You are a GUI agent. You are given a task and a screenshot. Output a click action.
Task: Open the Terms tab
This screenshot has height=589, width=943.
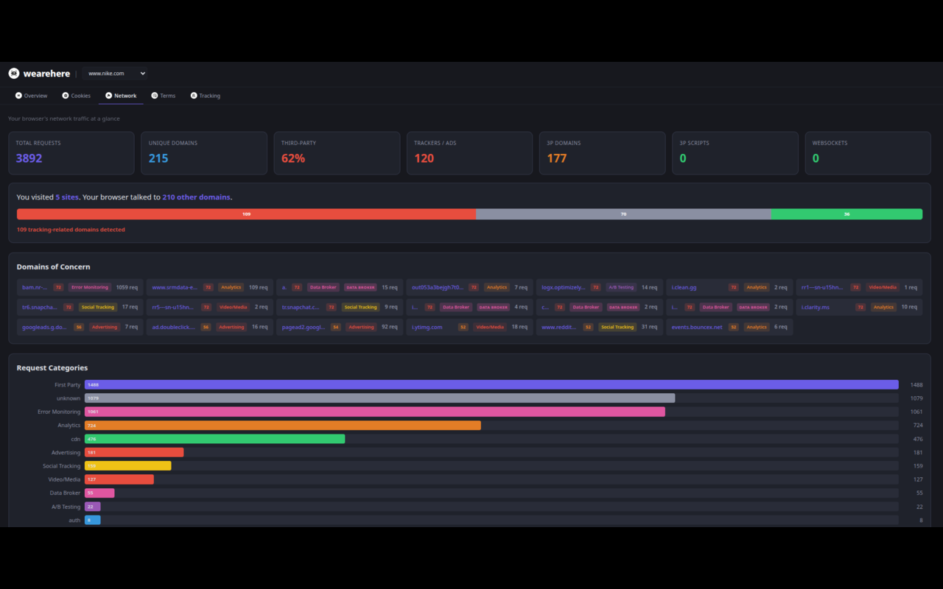[164, 96]
